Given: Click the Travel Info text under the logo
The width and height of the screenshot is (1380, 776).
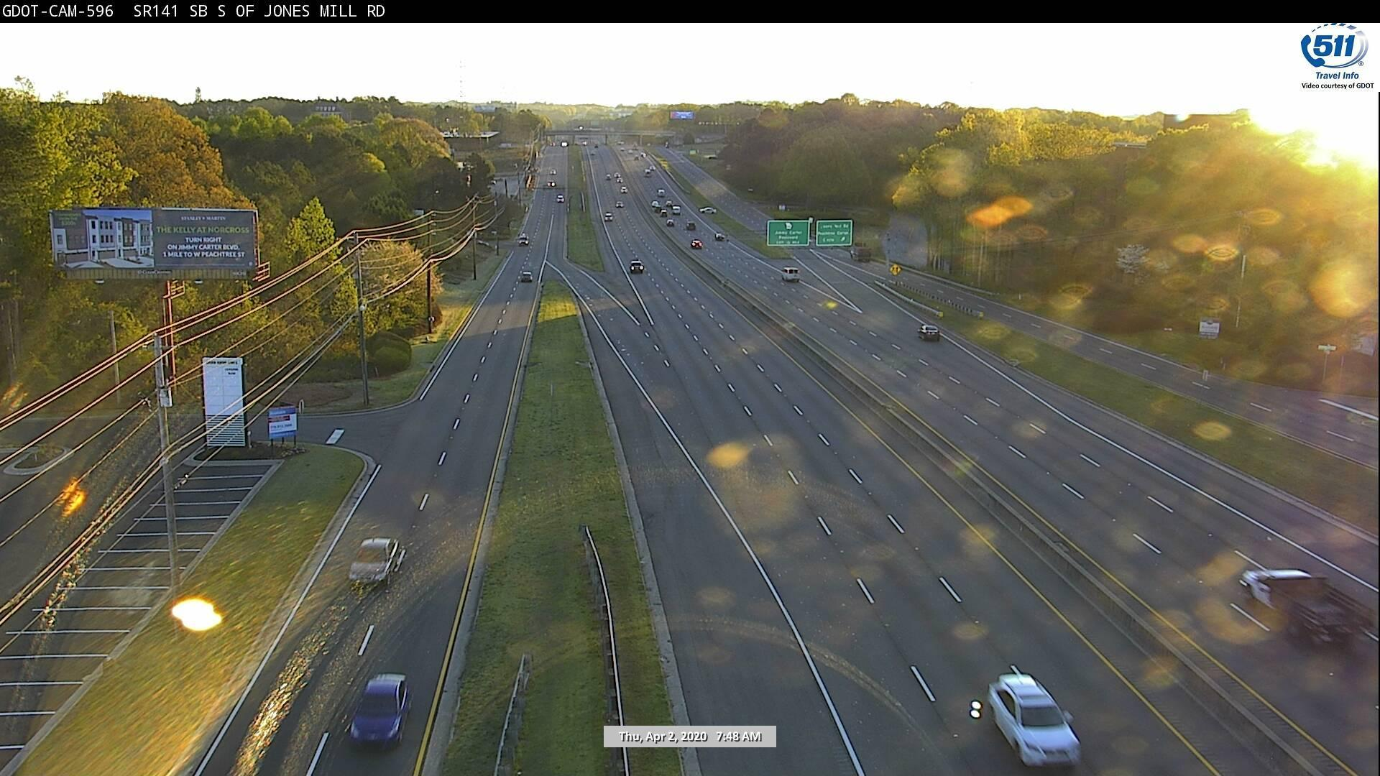Looking at the screenshot, I should point(1337,75).
